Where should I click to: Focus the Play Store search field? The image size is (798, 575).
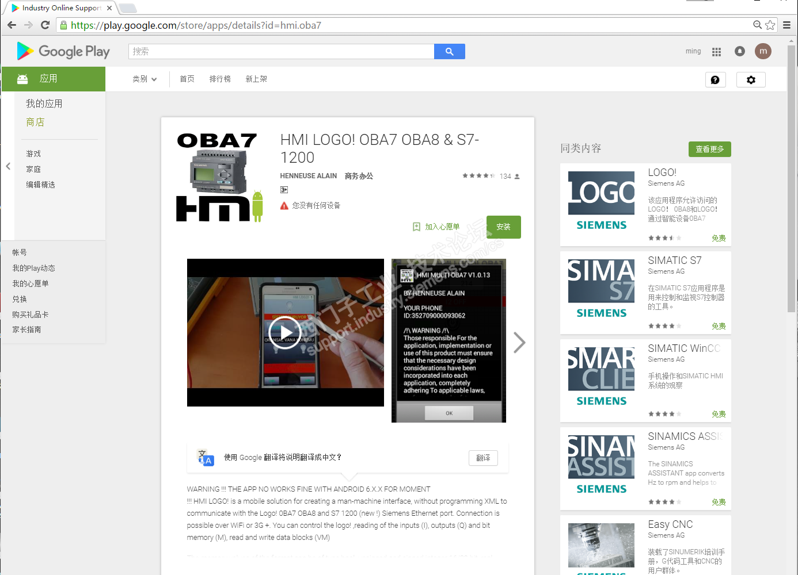click(x=281, y=51)
